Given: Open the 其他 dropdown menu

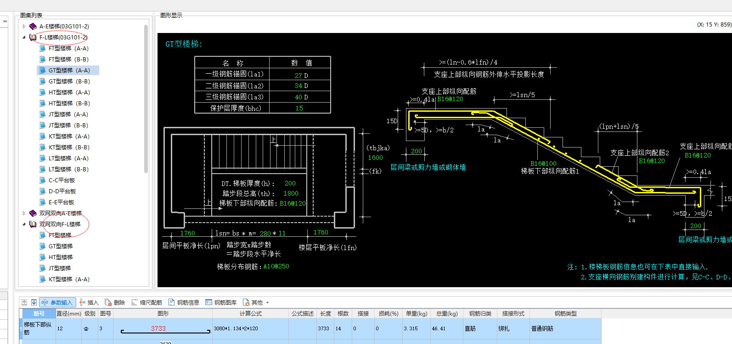Looking at the screenshot, I should (256, 302).
